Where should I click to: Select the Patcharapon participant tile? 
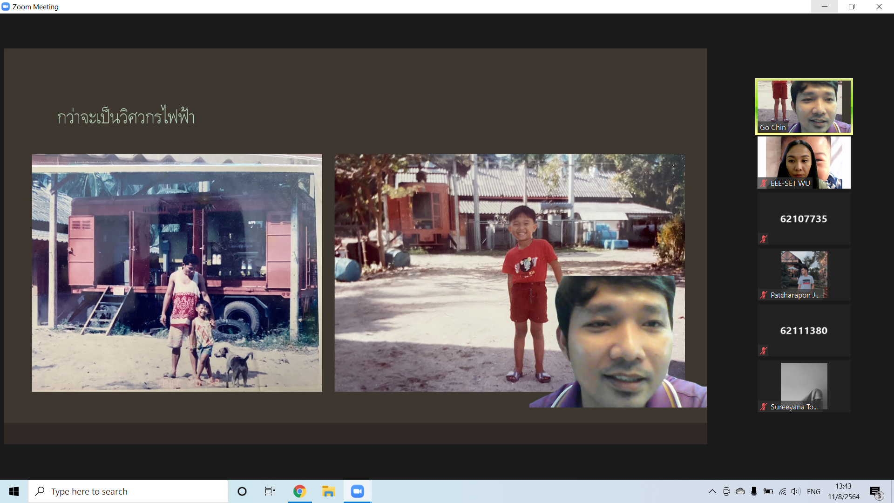click(804, 274)
